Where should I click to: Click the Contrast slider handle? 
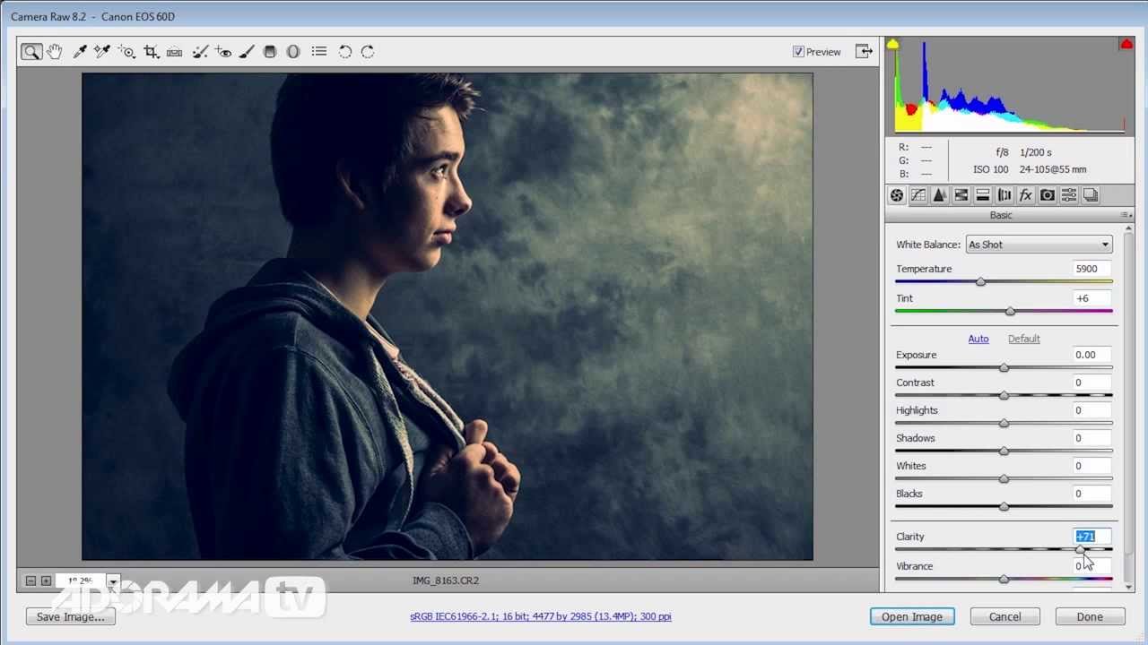click(1004, 396)
